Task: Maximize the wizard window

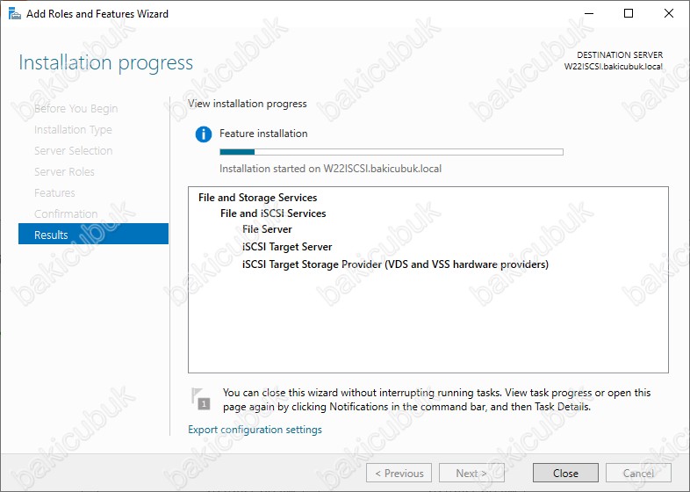Action: tap(629, 13)
